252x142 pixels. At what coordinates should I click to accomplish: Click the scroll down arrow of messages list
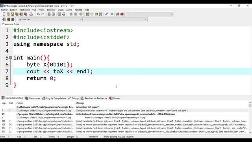tap(250, 133)
